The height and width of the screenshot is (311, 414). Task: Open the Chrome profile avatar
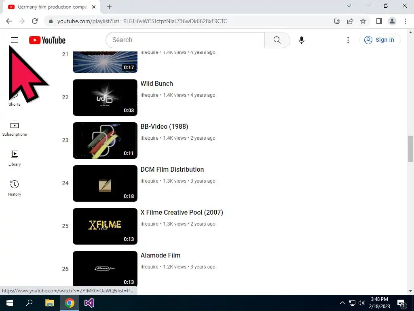(x=392, y=21)
